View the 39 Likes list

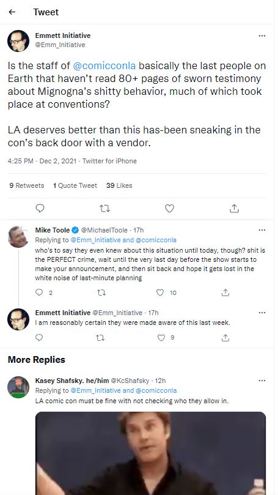point(119,185)
